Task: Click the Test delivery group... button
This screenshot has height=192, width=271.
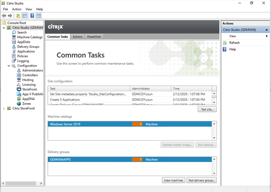Action: point(202,180)
